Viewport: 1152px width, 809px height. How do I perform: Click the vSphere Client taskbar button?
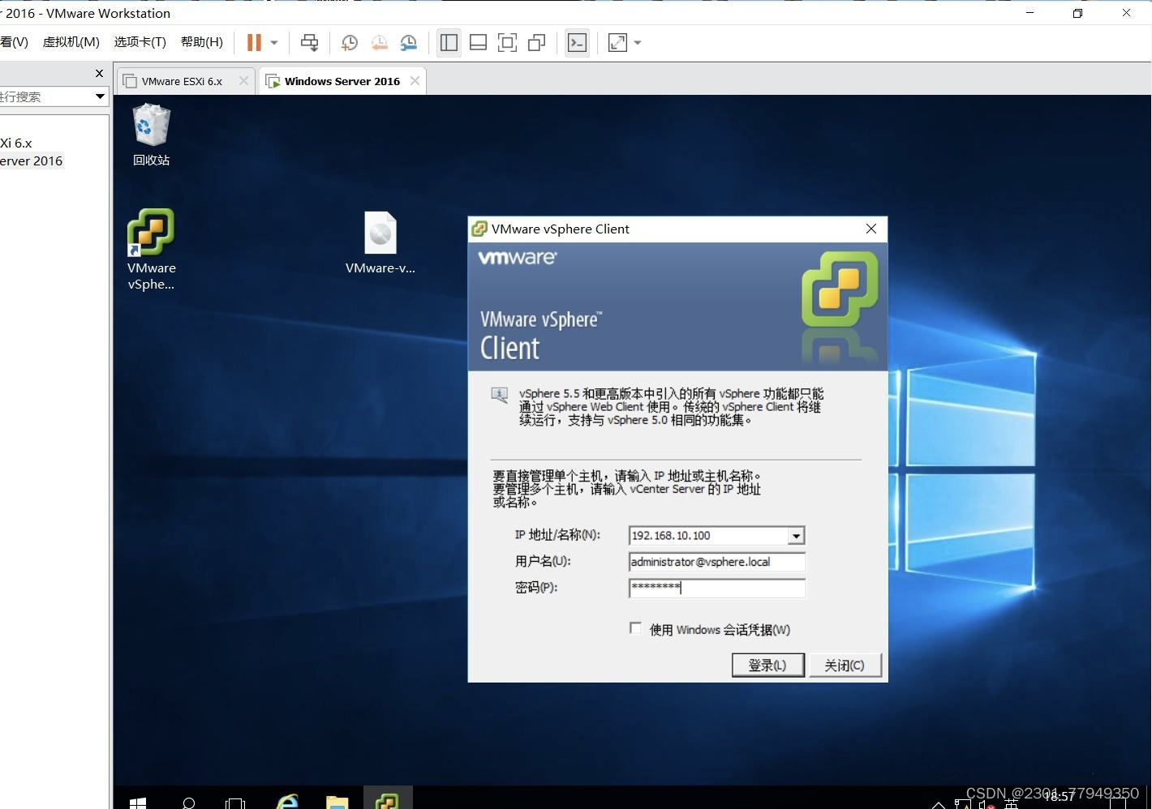tap(387, 799)
